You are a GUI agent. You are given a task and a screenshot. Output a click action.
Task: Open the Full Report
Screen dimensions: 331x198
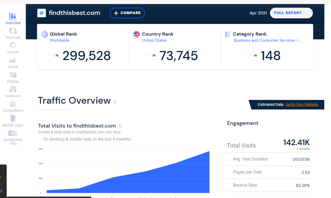coord(291,13)
